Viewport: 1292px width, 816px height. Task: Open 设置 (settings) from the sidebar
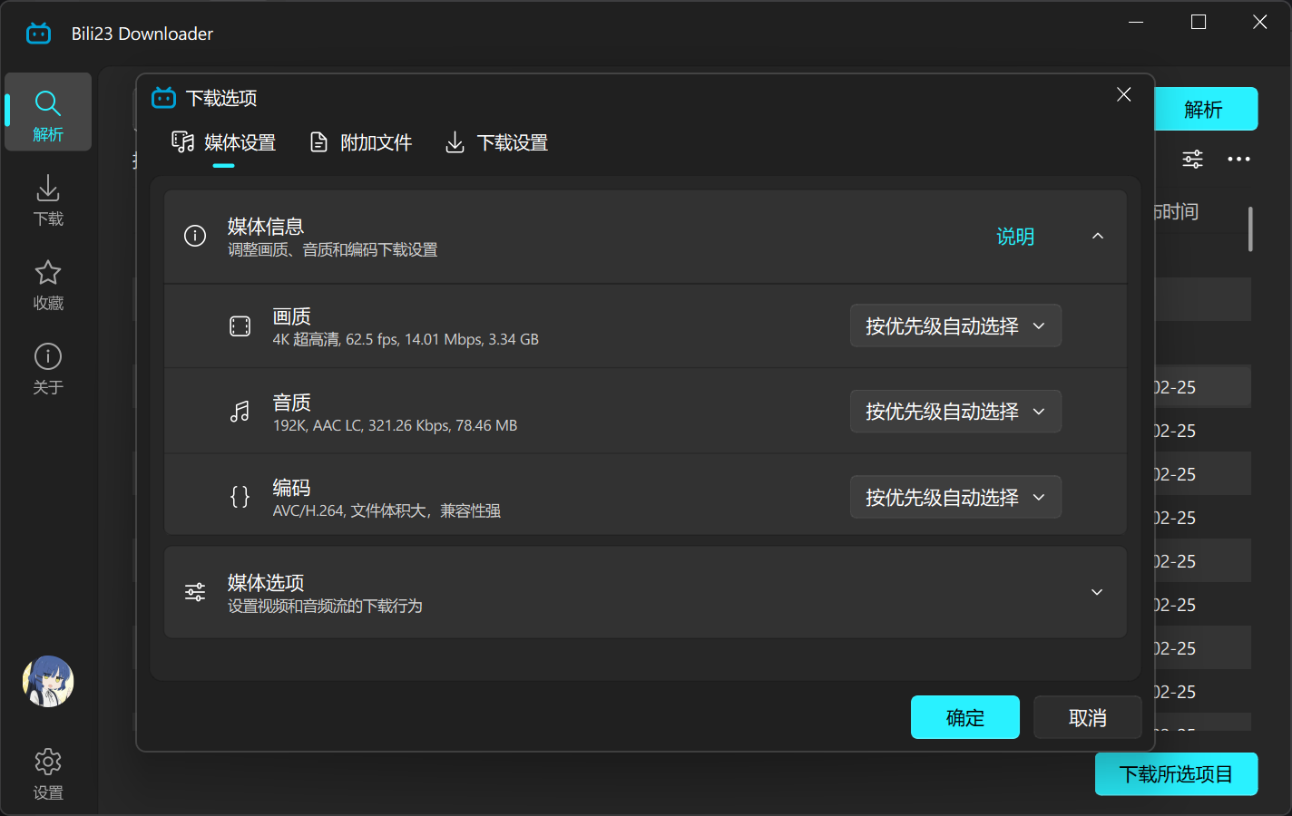pyautogui.click(x=47, y=772)
